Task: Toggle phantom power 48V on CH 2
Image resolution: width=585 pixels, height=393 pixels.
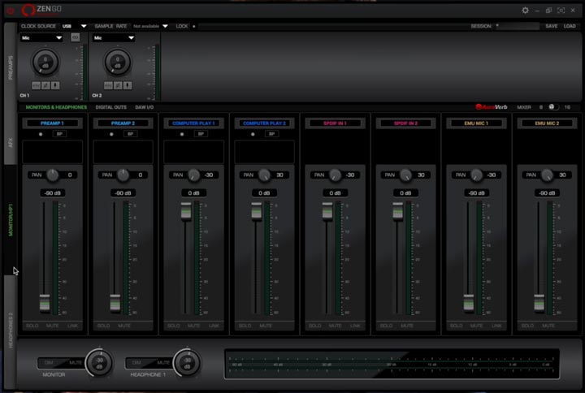Action: point(108,85)
